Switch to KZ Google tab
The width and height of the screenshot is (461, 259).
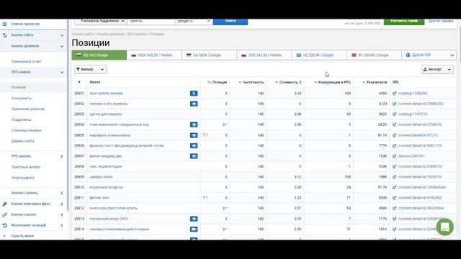[x=319, y=55]
